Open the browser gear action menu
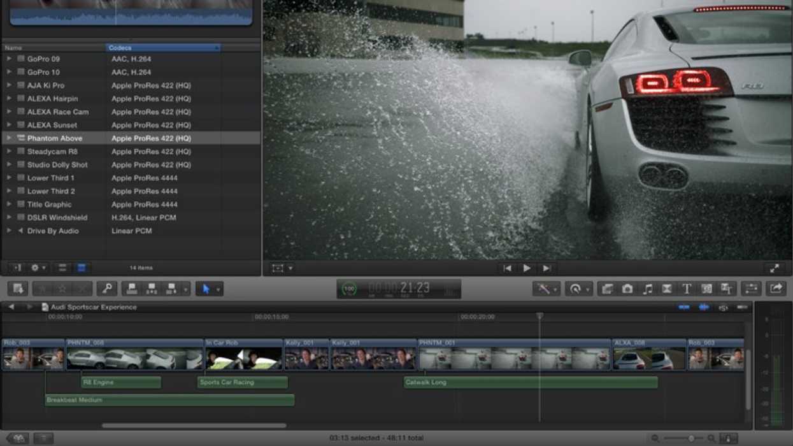793x446 pixels. (x=38, y=268)
